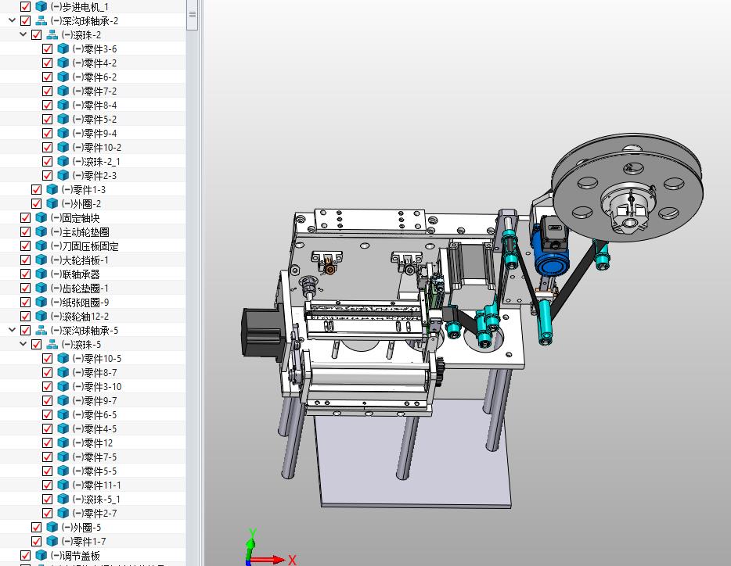Viewport: 731px width, 566px height.
Task: Click the red X axis of triad
Action: (x=269, y=559)
